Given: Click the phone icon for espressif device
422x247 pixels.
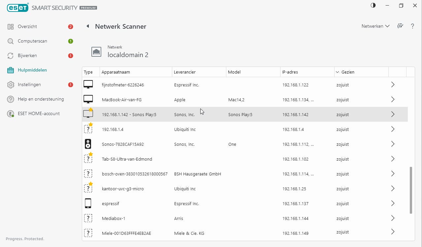Looking at the screenshot, I should [88, 203].
